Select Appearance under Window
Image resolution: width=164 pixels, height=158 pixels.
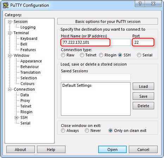[31, 61]
